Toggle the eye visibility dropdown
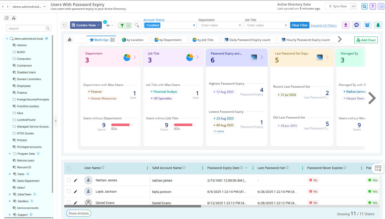 click(x=110, y=25)
